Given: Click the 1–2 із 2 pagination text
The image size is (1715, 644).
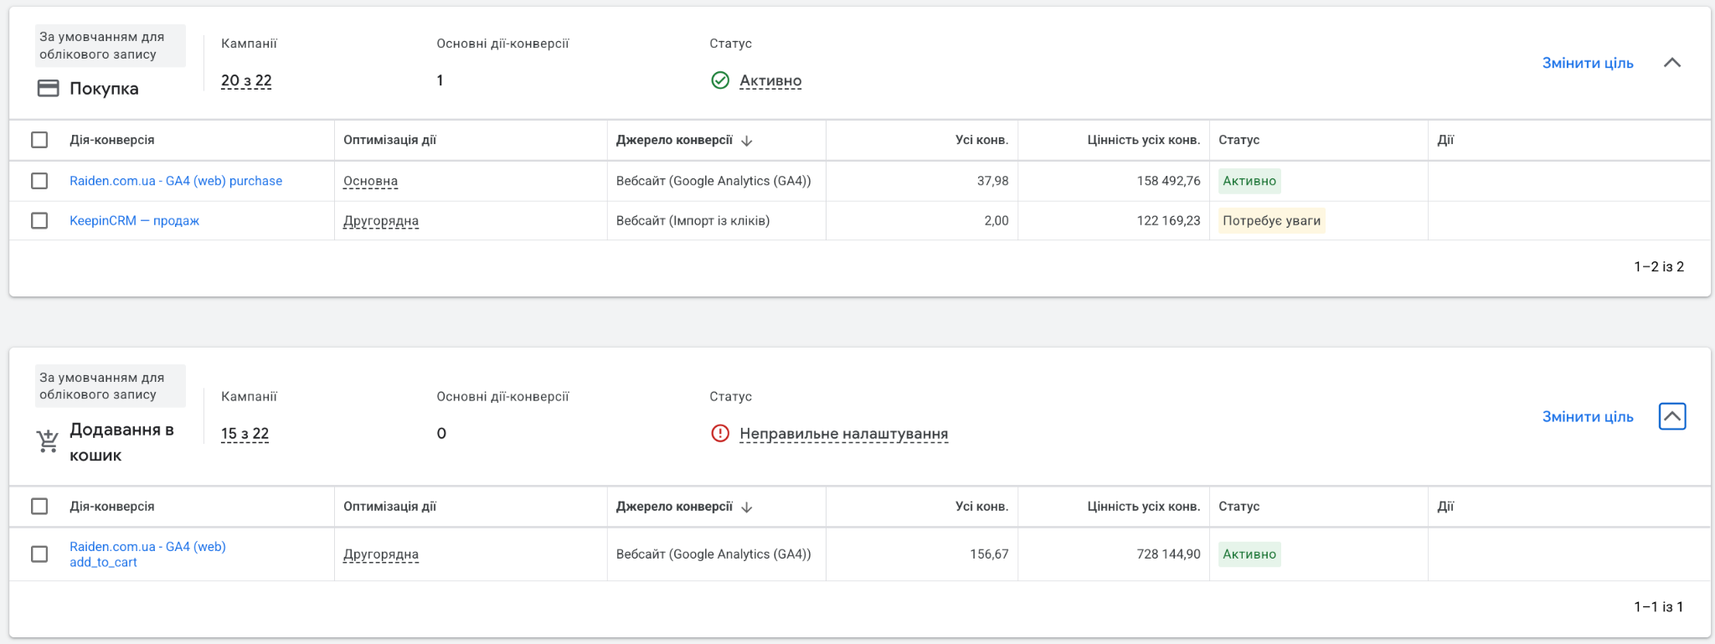Looking at the screenshot, I should pos(1659,266).
